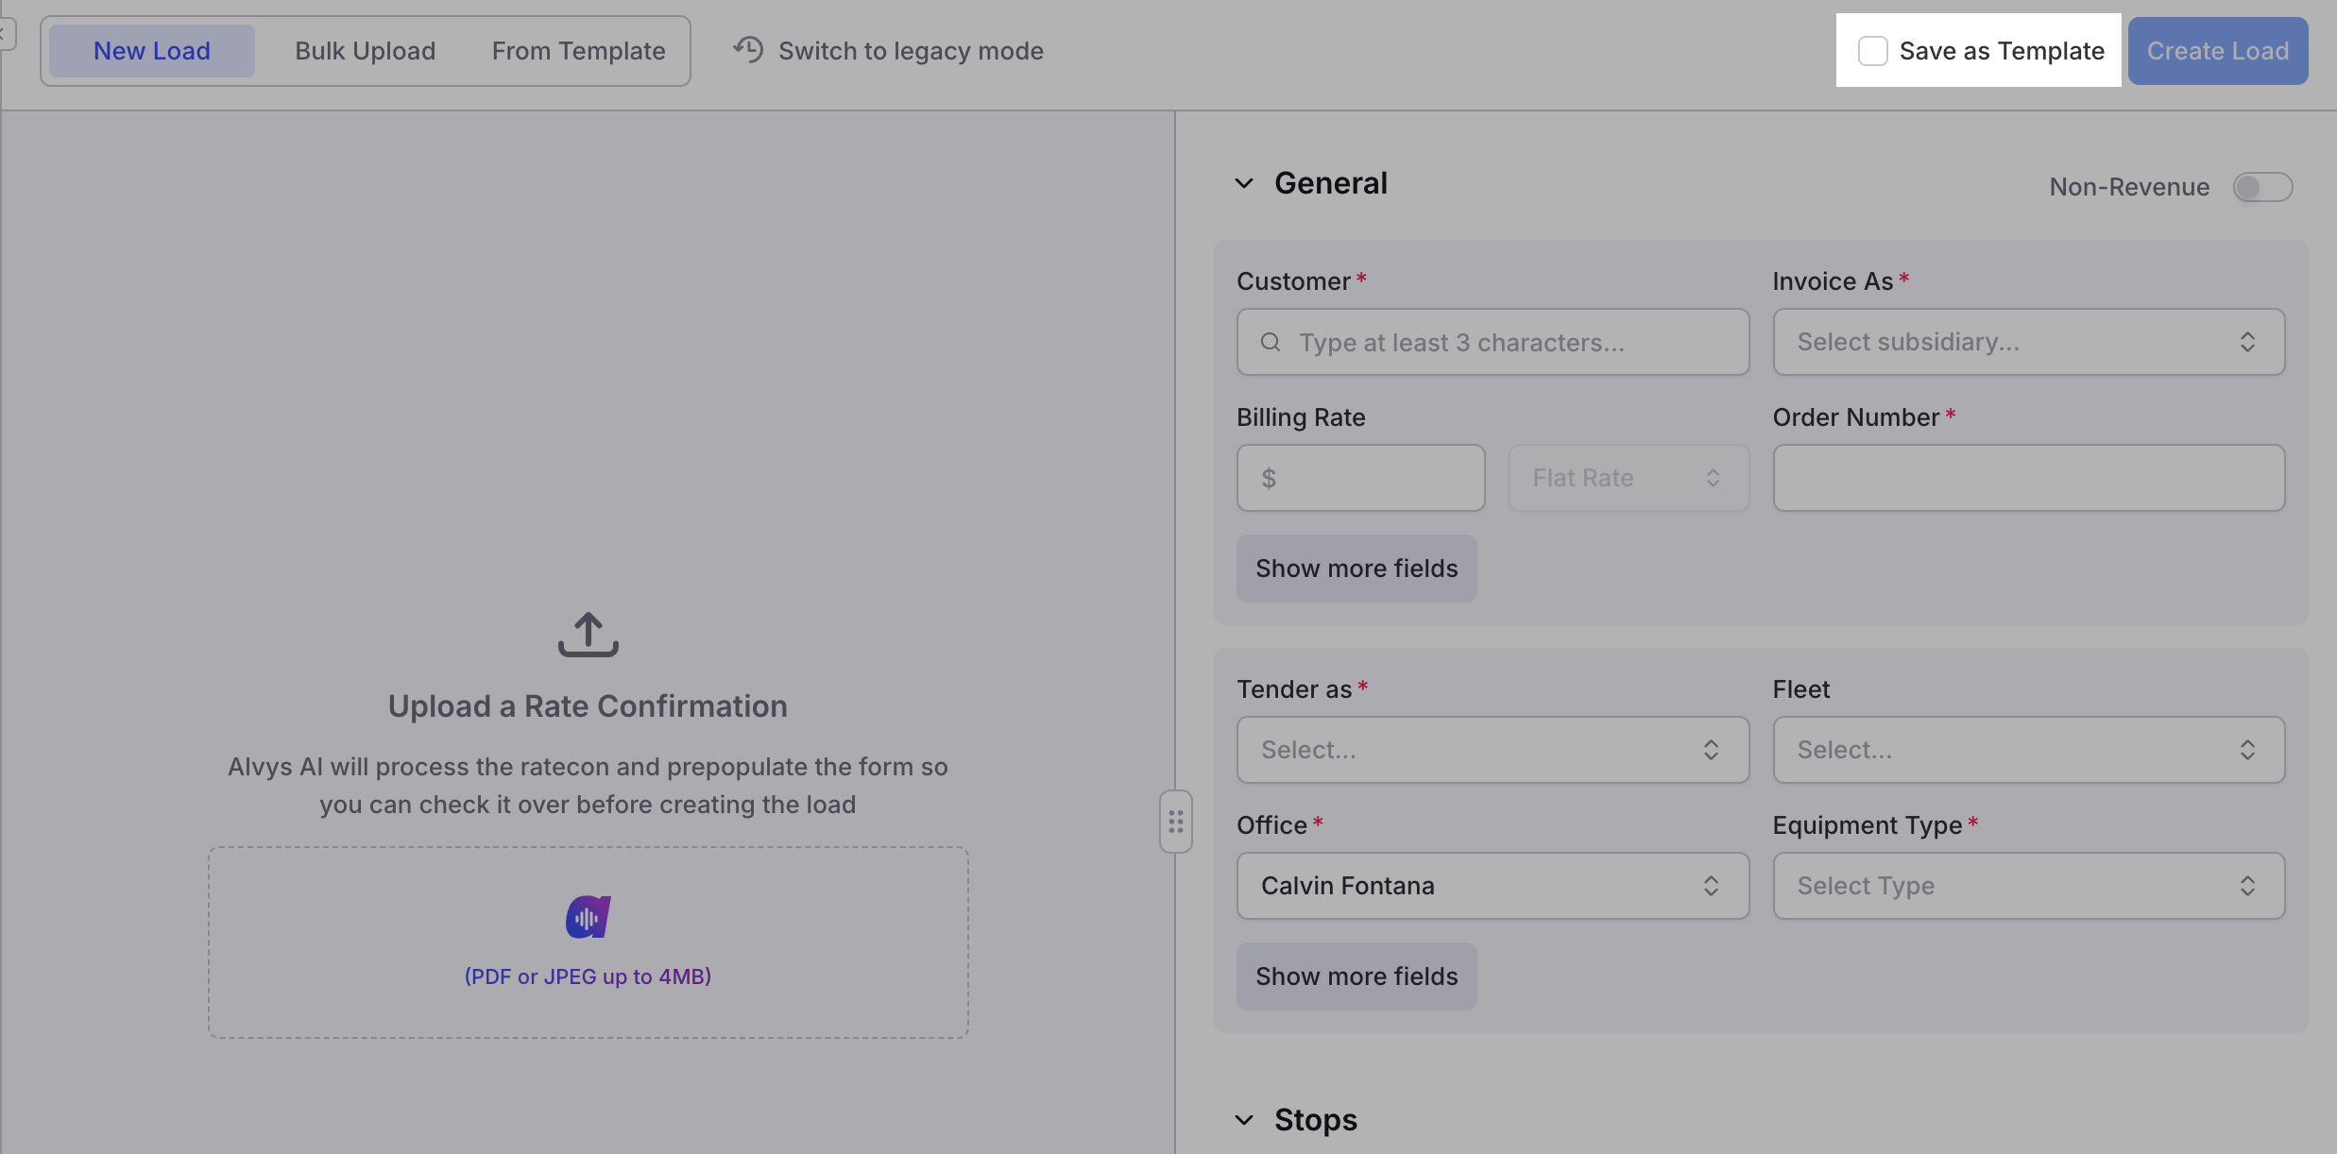The image size is (2337, 1154).
Task: Check the Save as Template checkbox
Action: click(1872, 51)
